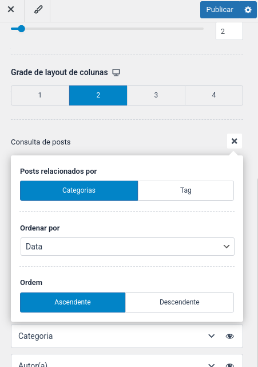Expand the Autor(a) item chevron

click(x=212, y=365)
